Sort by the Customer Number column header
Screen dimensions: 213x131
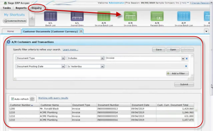(x=24, y=105)
